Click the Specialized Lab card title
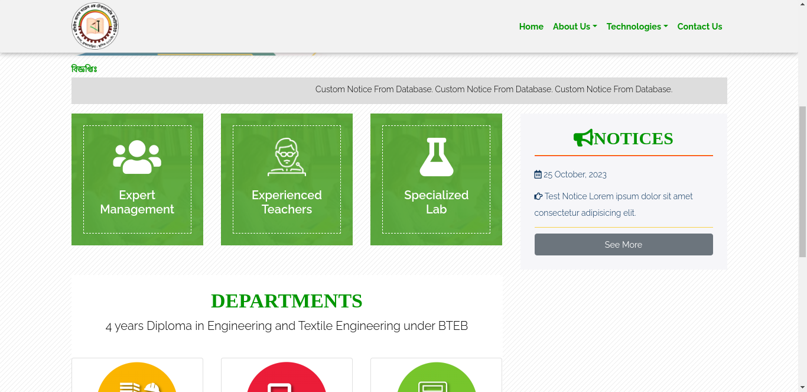This screenshot has height=392, width=807. coord(436,202)
